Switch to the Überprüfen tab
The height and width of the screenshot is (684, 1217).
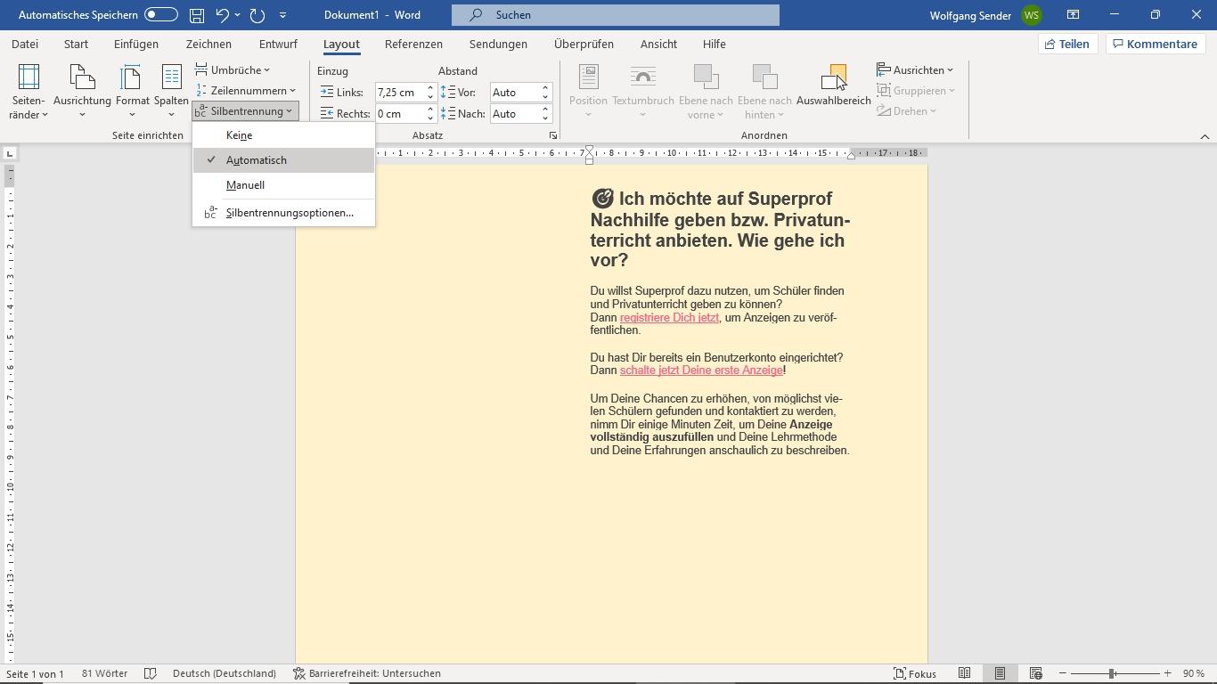pyautogui.click(x=584, y=44)
